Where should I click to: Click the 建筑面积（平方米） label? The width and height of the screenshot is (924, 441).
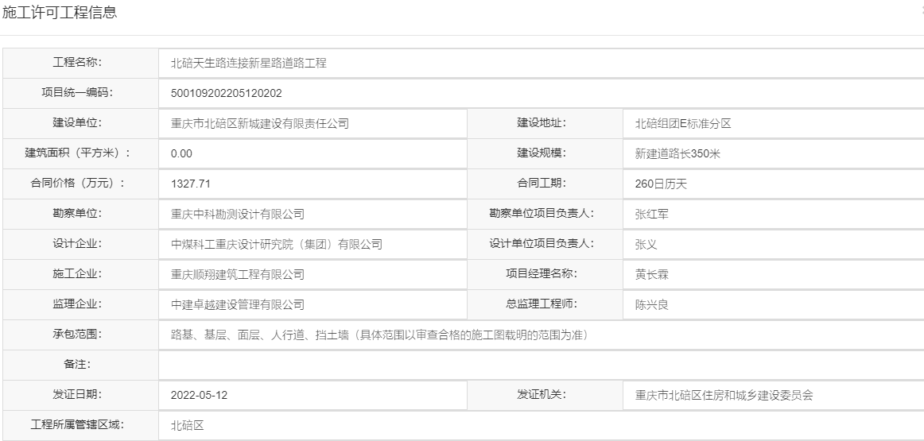point(77,153)
